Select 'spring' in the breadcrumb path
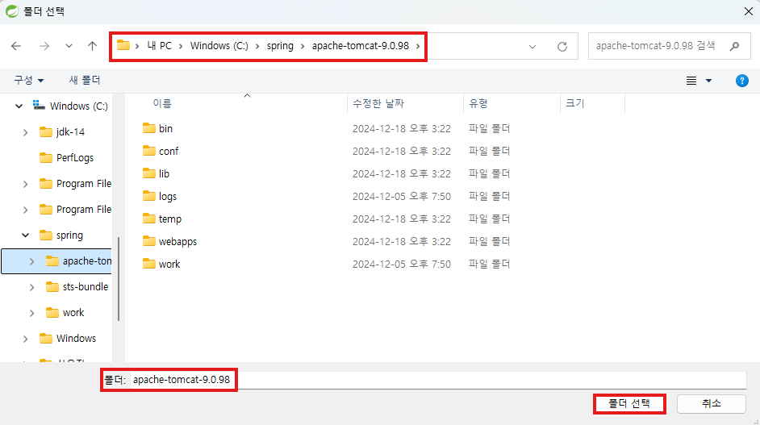The width and height of the screenshot is (760, 425). 280,45
